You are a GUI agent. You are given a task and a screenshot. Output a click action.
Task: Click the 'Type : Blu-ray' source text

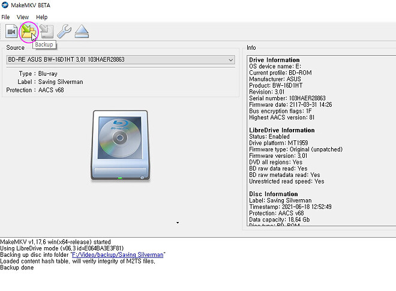pyautogui.click(x=38, y=74)
